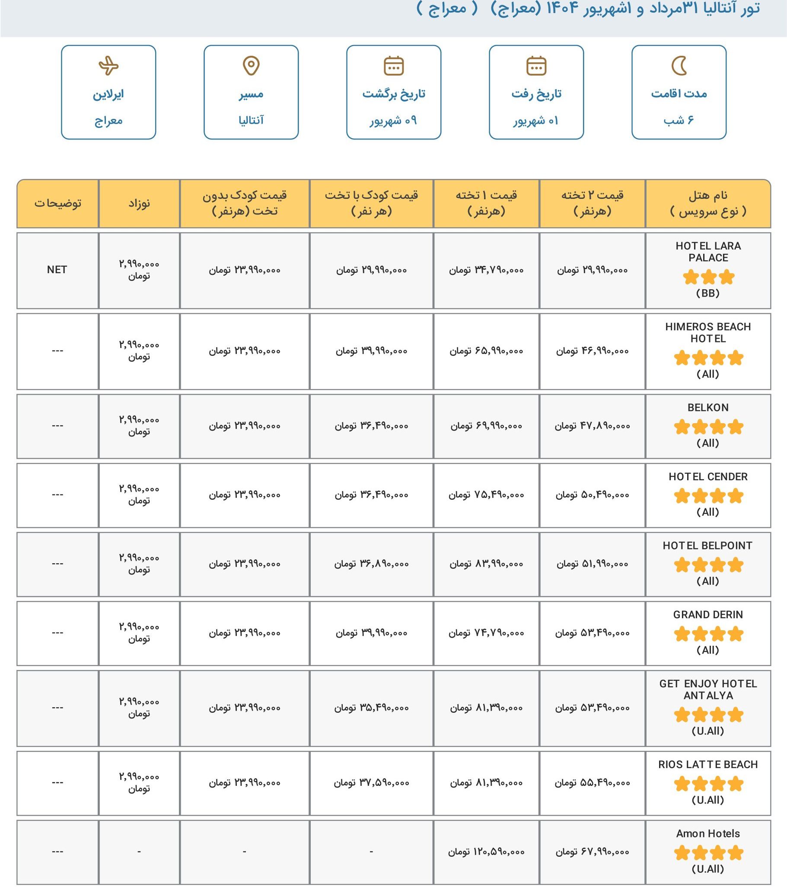Click the Antalya tour page title
The height and width of the screenshot is (887, 787).
tap(588, 9)
